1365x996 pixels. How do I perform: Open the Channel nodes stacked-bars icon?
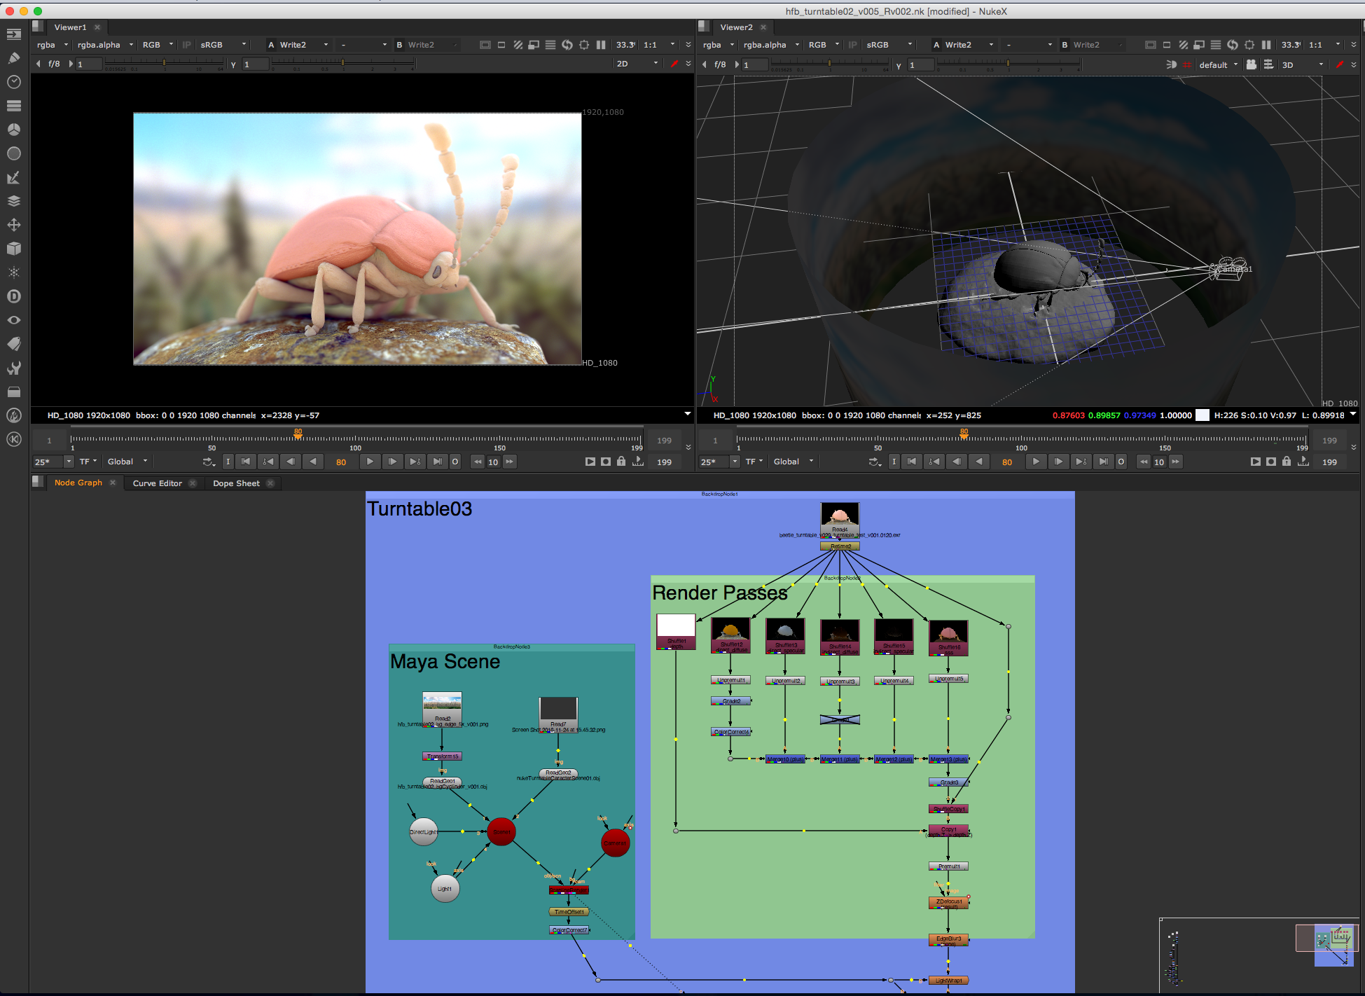coord(14,106)
